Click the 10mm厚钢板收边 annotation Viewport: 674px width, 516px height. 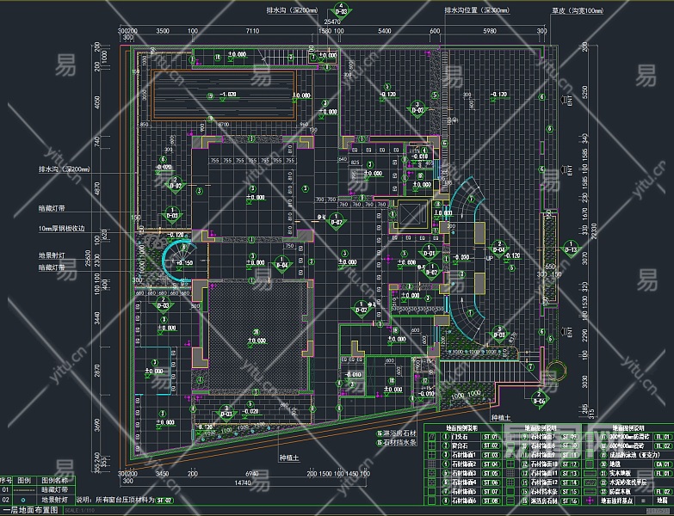62,229
